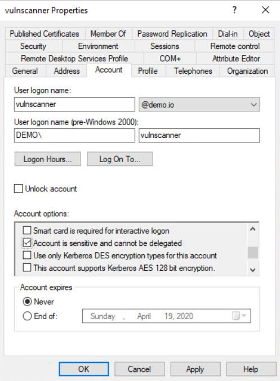Screen dimensions: 280x381
Task: Open the @demo.io domain suffix dropdown
Action: (199, 105)
